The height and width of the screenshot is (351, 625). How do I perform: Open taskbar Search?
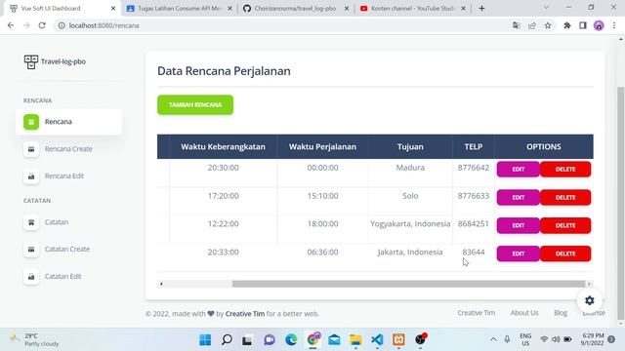click(227, 339)
